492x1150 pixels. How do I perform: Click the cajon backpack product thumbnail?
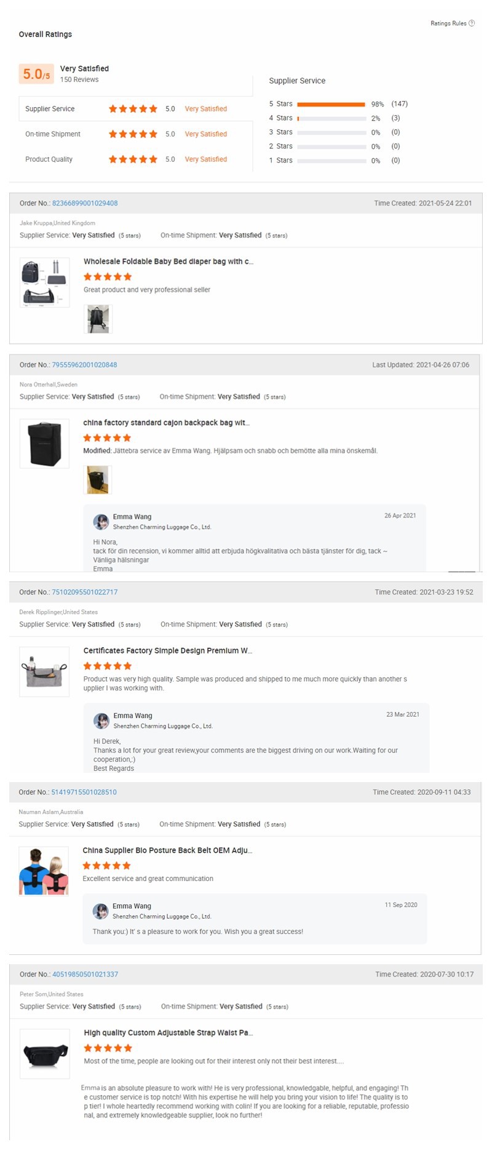[x=44, y=444]
